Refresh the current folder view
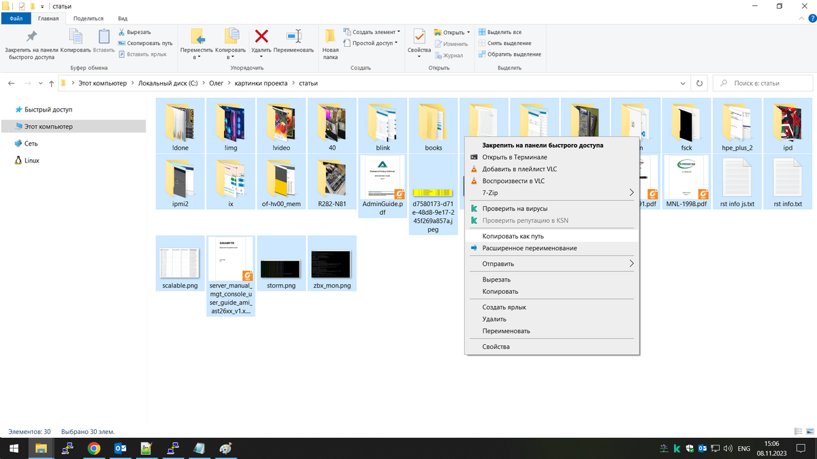 click(699, 84)
